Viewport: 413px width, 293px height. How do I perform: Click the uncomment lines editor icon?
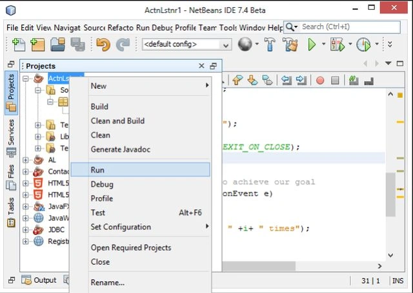click(x=368, y=81)
